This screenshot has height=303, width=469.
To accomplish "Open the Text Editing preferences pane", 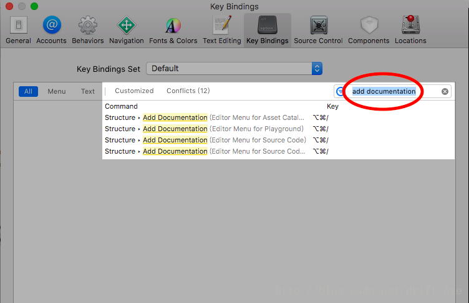I will [x=221, y=30].
